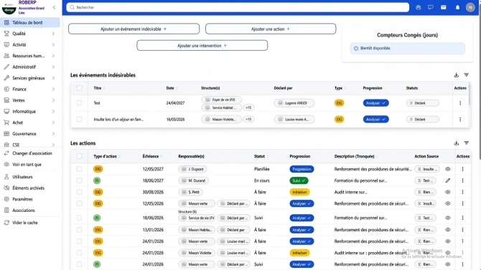Viewport: 481px width, 270px height.
Task: Select all undesirable events checkbox
Action: (79, 88)
